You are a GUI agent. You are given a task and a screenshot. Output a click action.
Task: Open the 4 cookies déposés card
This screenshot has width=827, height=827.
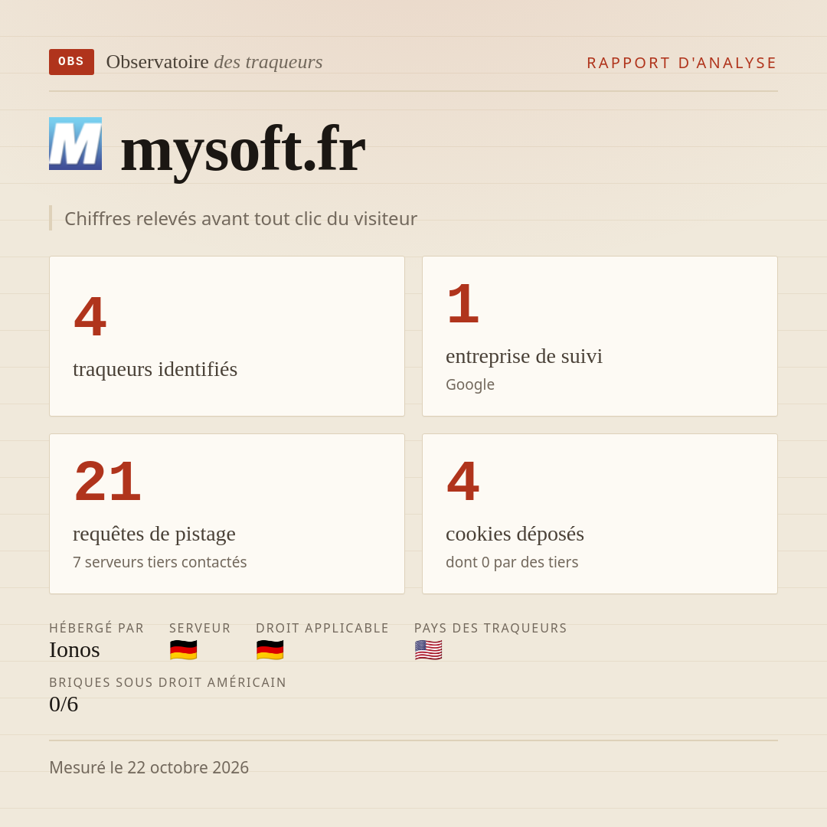click(600, 514)
